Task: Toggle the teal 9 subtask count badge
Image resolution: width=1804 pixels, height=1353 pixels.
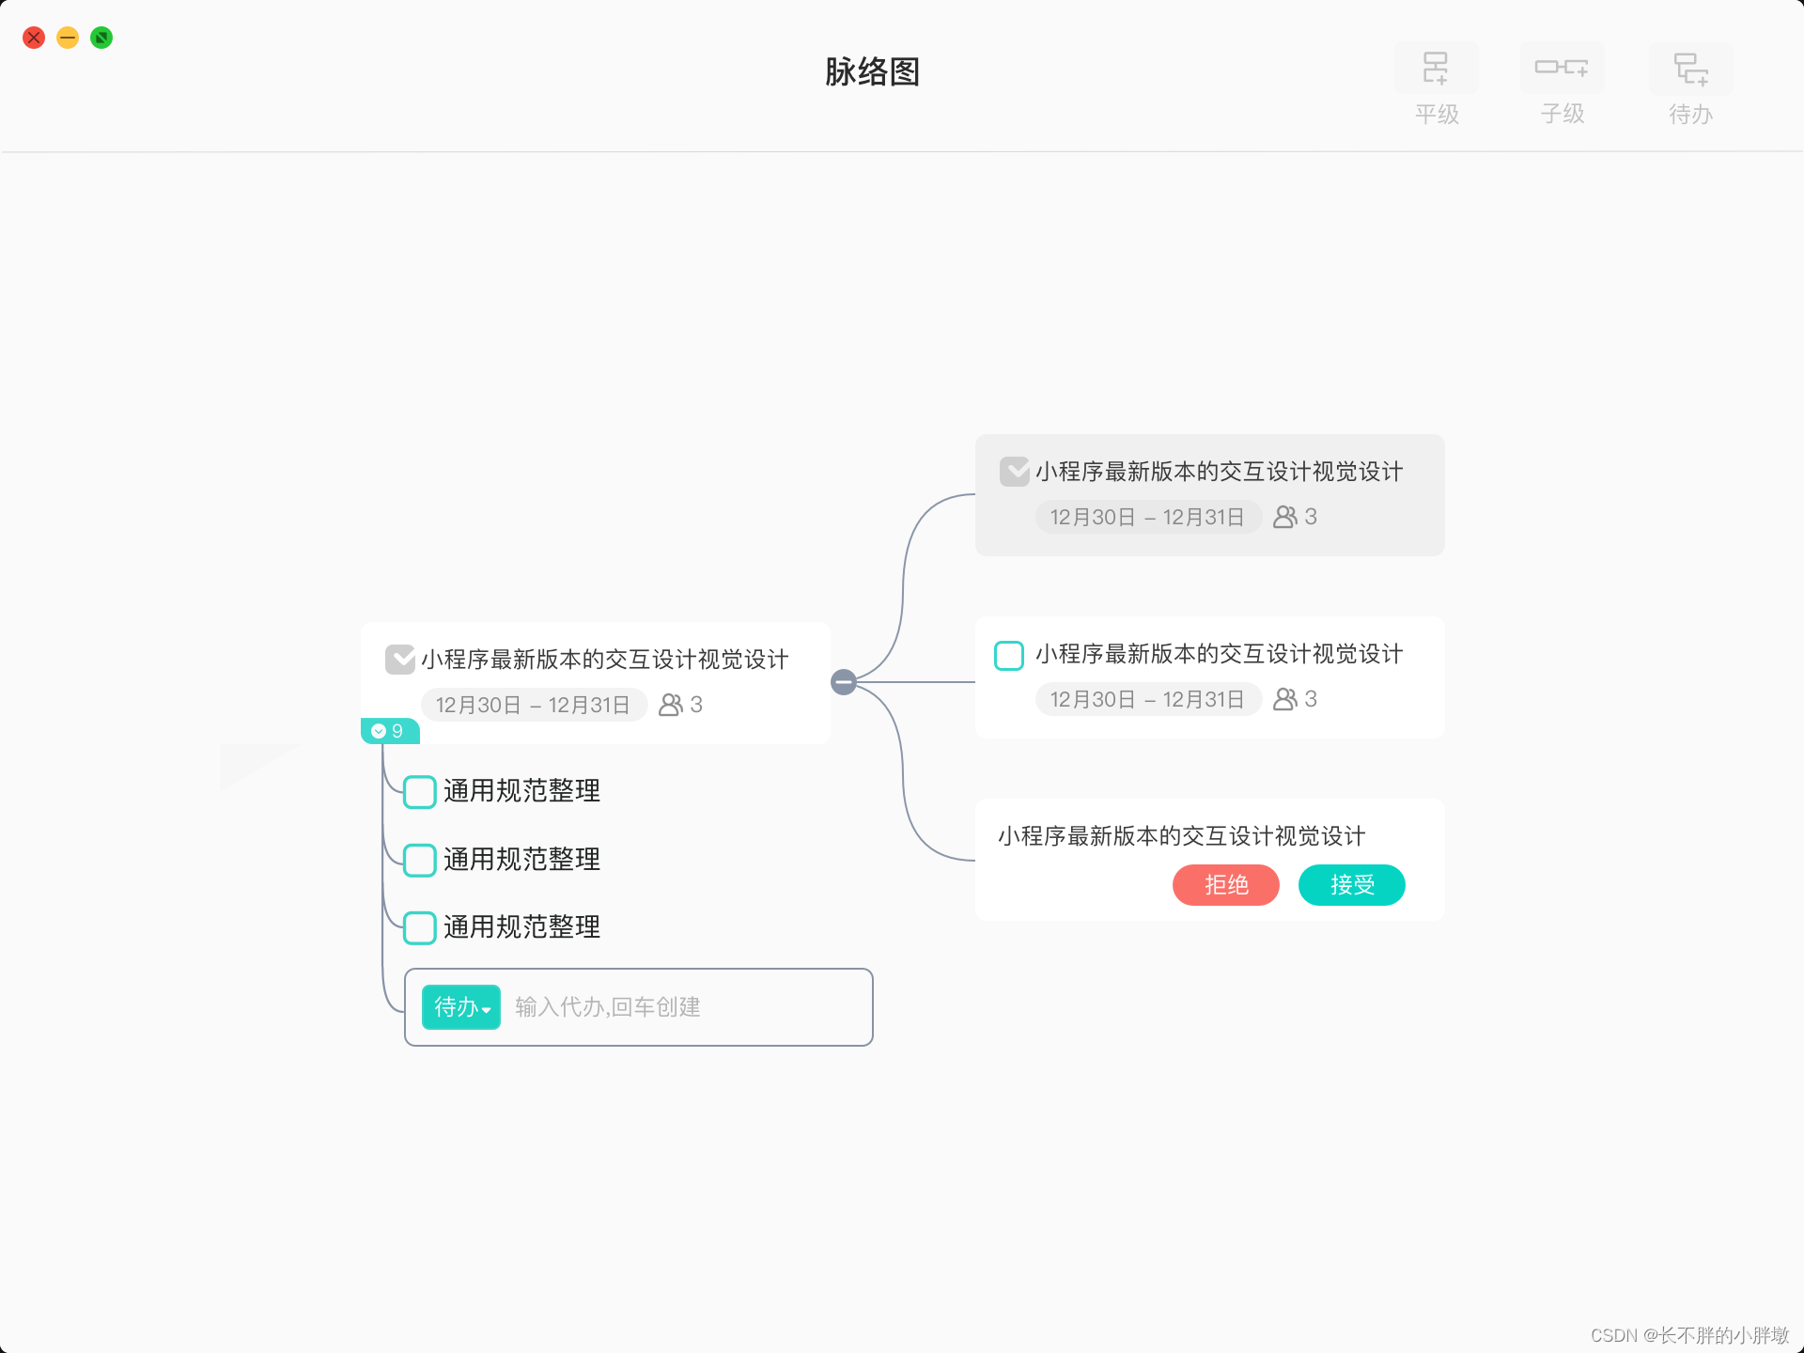Action: click(389, 731)
